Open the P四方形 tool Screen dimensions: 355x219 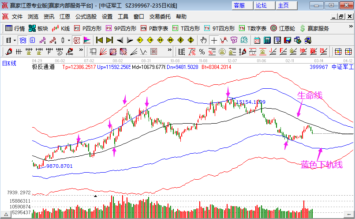coord(88,28)
